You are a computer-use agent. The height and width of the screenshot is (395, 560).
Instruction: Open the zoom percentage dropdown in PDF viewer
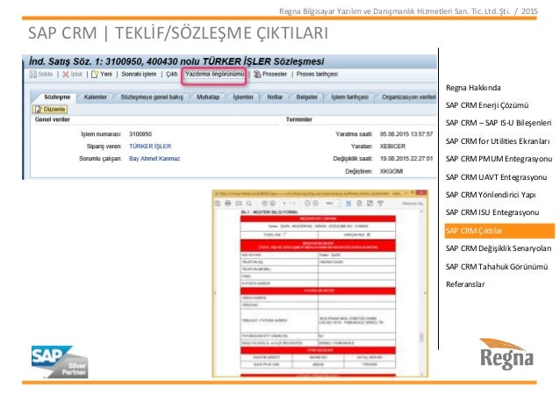332,204
